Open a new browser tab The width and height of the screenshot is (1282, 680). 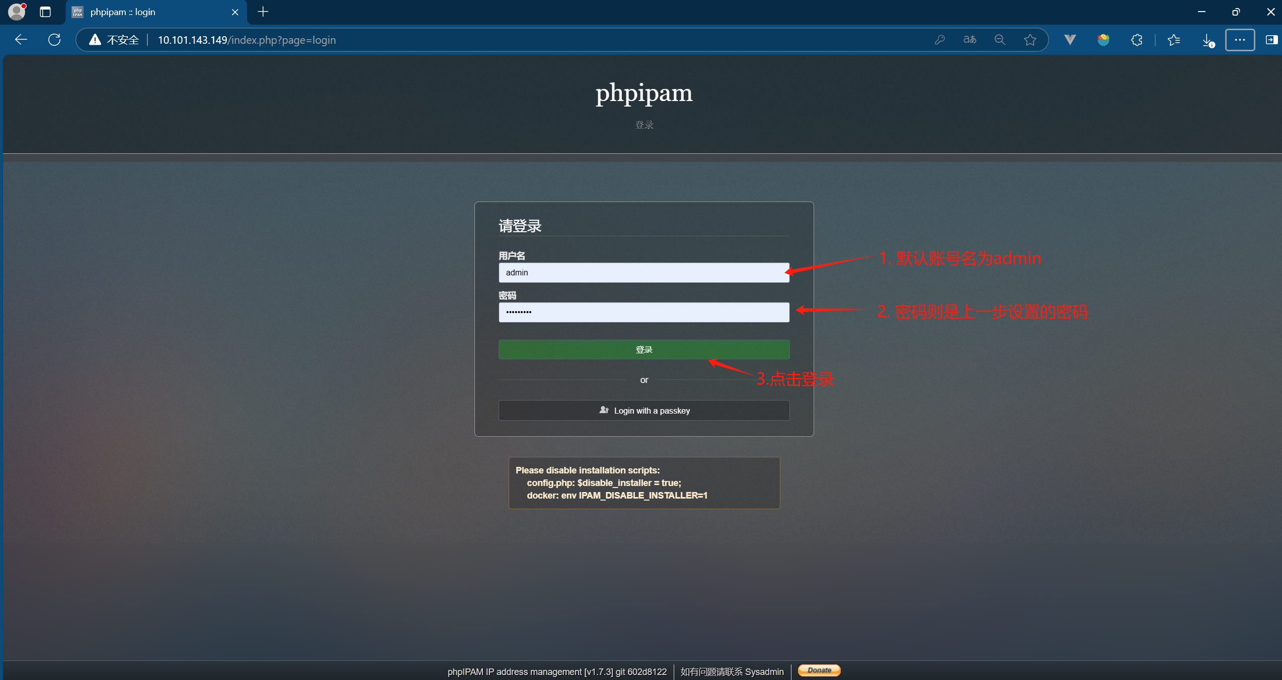(x=263, y=12)
